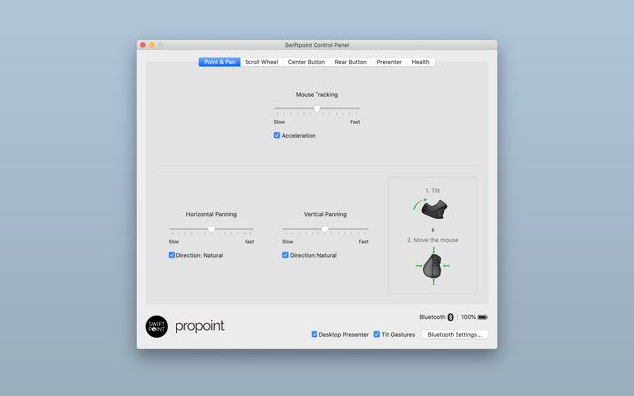The width and height of the screenshot is (634, 396).
Task: Click the Vertical Panning slider thumb
Action: (x=325, y=230)
